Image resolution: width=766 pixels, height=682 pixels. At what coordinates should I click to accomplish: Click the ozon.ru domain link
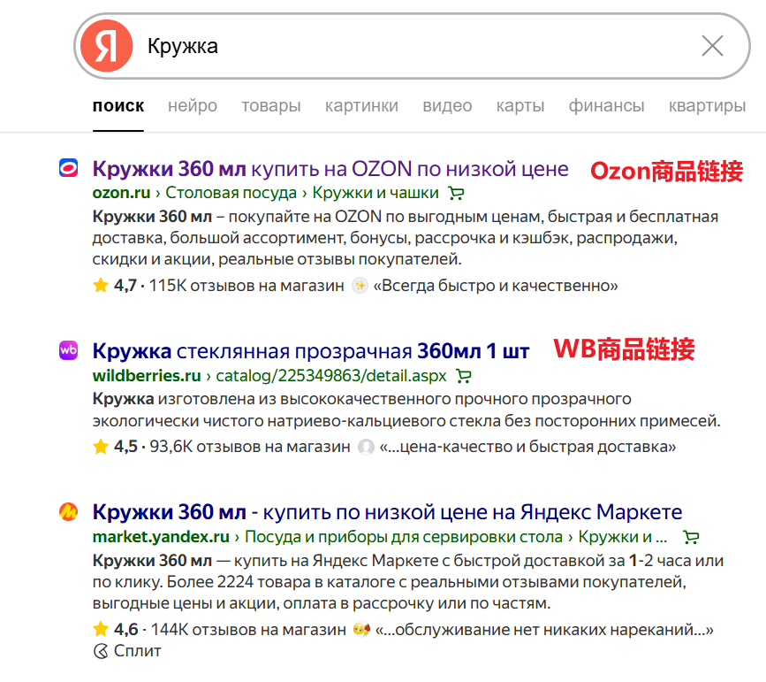121,193
